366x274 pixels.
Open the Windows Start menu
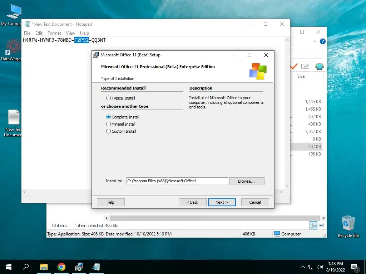[x=9, y=267]
